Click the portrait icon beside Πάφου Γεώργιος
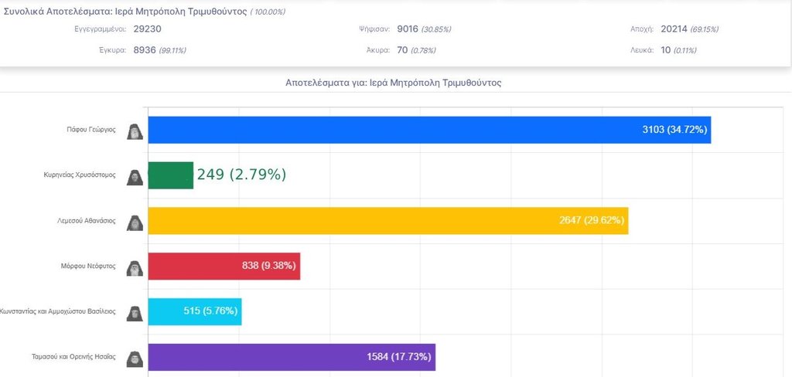The width and height of the screenshot is (792, 377). [x=135, y=131]
